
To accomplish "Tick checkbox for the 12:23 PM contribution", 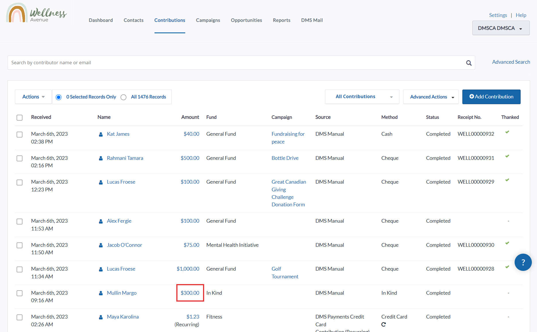I will click(20, 182).
